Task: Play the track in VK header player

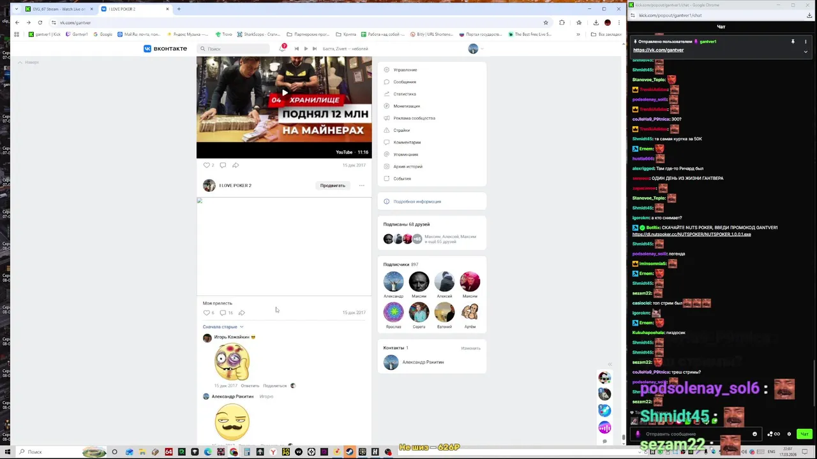Action: (305, 48)
